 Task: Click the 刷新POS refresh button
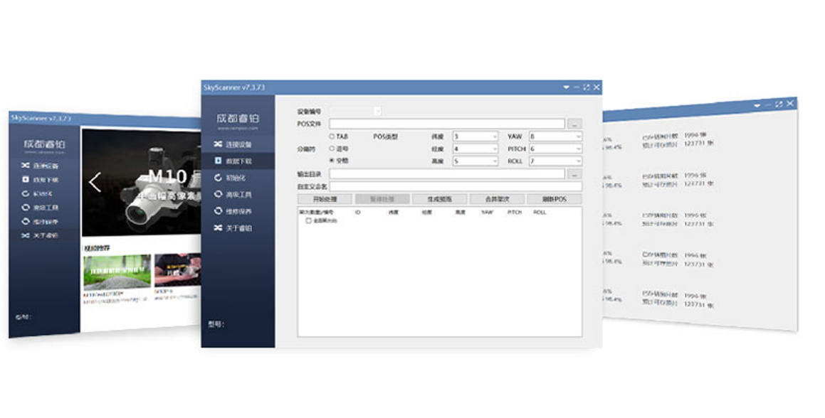pyautogui.click(x=555, y=199)
